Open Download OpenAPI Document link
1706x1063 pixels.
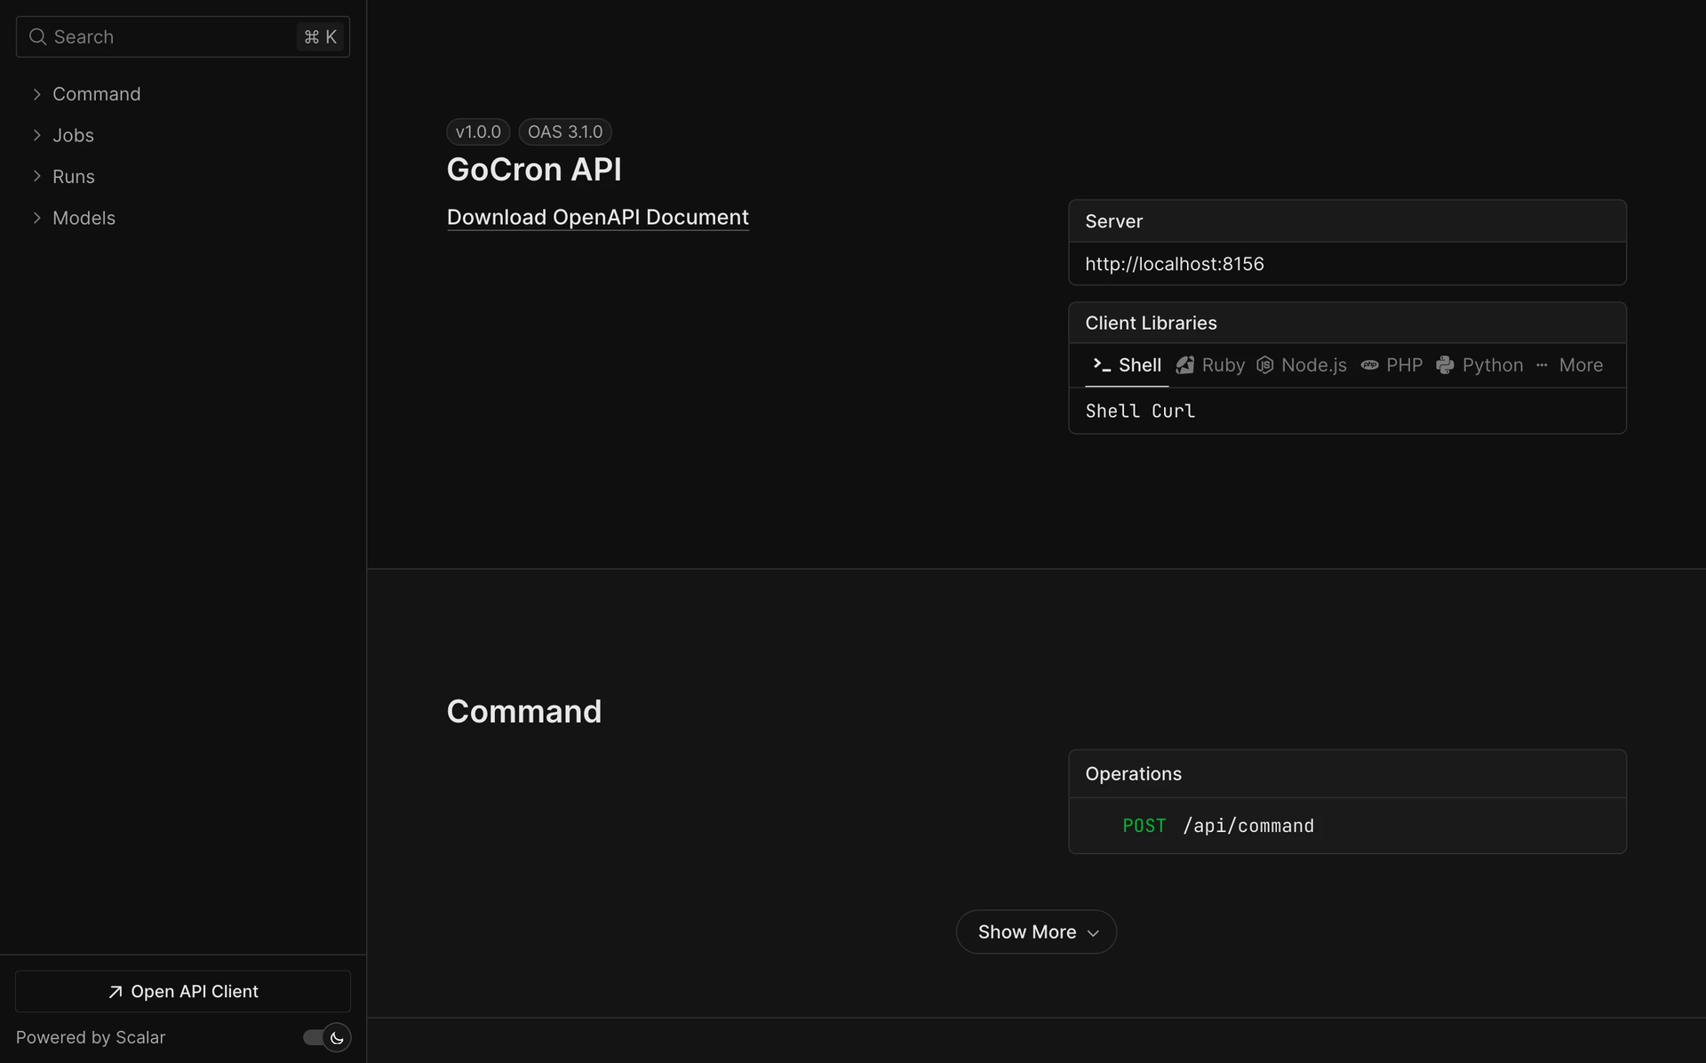click(598, 218)
